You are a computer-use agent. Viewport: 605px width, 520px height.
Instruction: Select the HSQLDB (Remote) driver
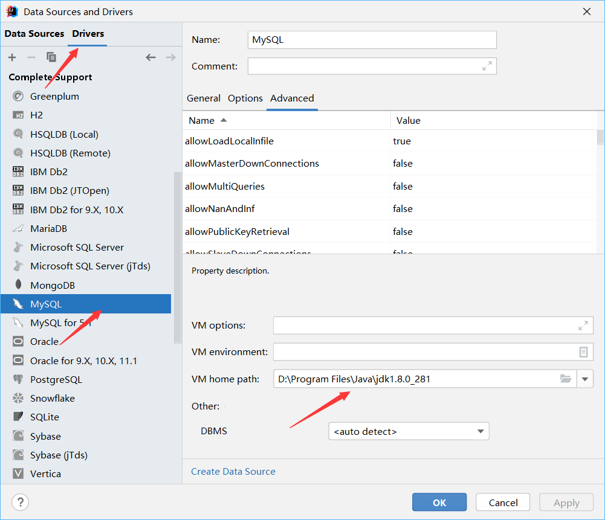click(x=86, y=153)
